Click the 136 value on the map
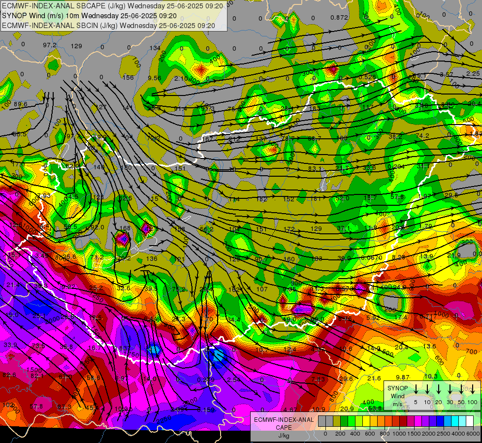 pyautogui.click(x=152, y=258)
